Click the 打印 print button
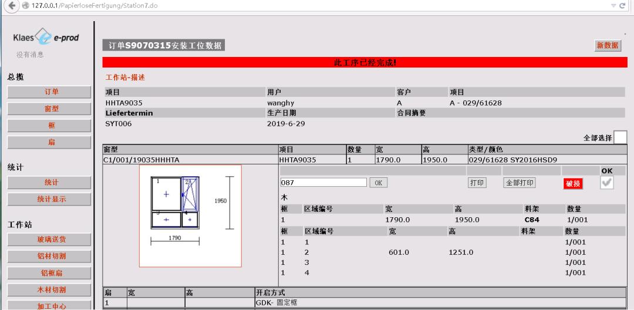This screenshot has height=310, width=634. coord(477,183)
